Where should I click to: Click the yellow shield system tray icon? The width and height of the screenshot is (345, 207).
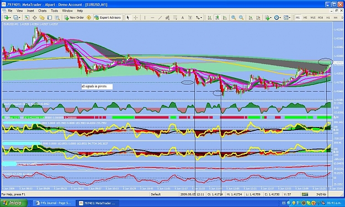coord(294,203)
